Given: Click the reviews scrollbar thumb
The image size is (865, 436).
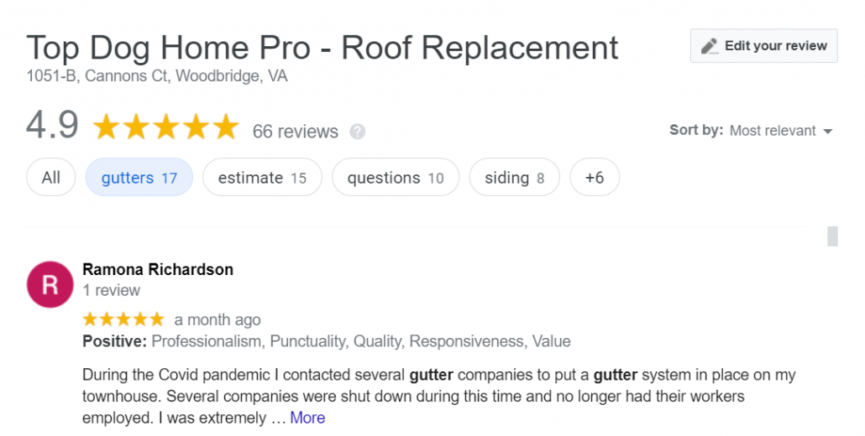Looking at the screenshot, I should (832, 236).
